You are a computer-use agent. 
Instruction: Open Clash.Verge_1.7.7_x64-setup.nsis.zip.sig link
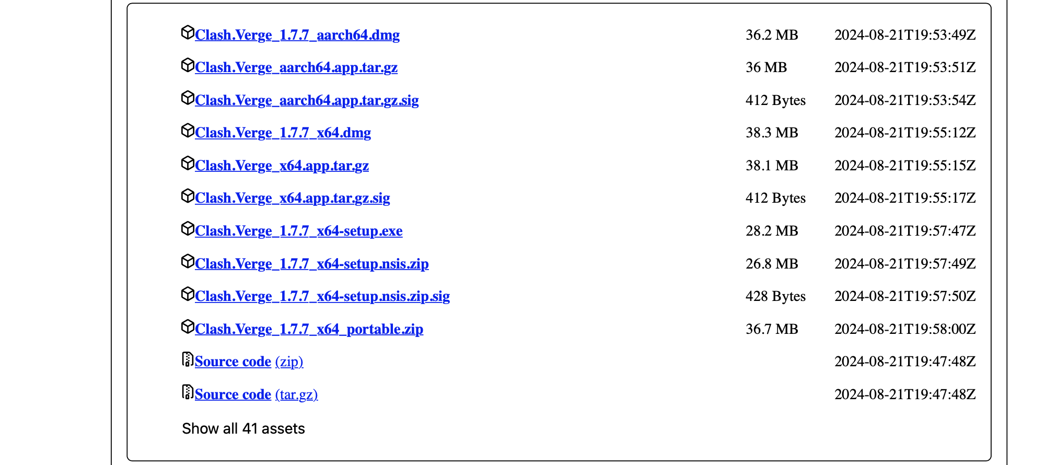click(322, 296)
